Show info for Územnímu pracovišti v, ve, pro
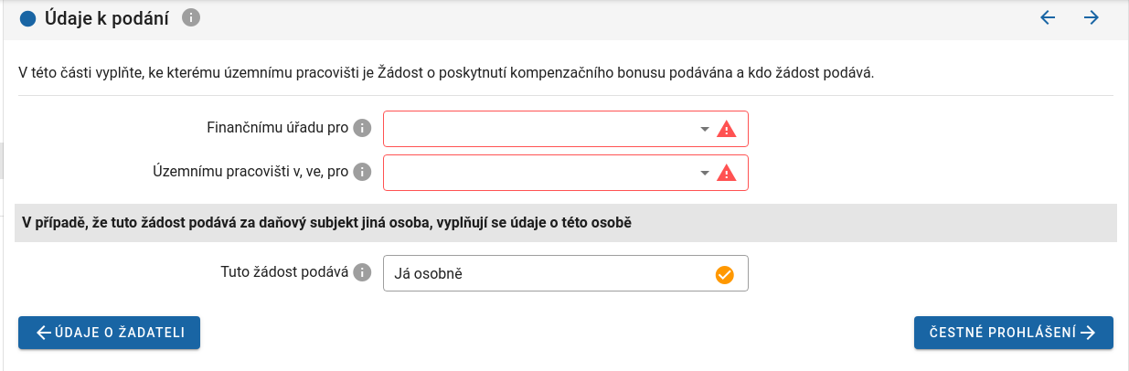The image size is (1129, 371). [x=362, y=172]
